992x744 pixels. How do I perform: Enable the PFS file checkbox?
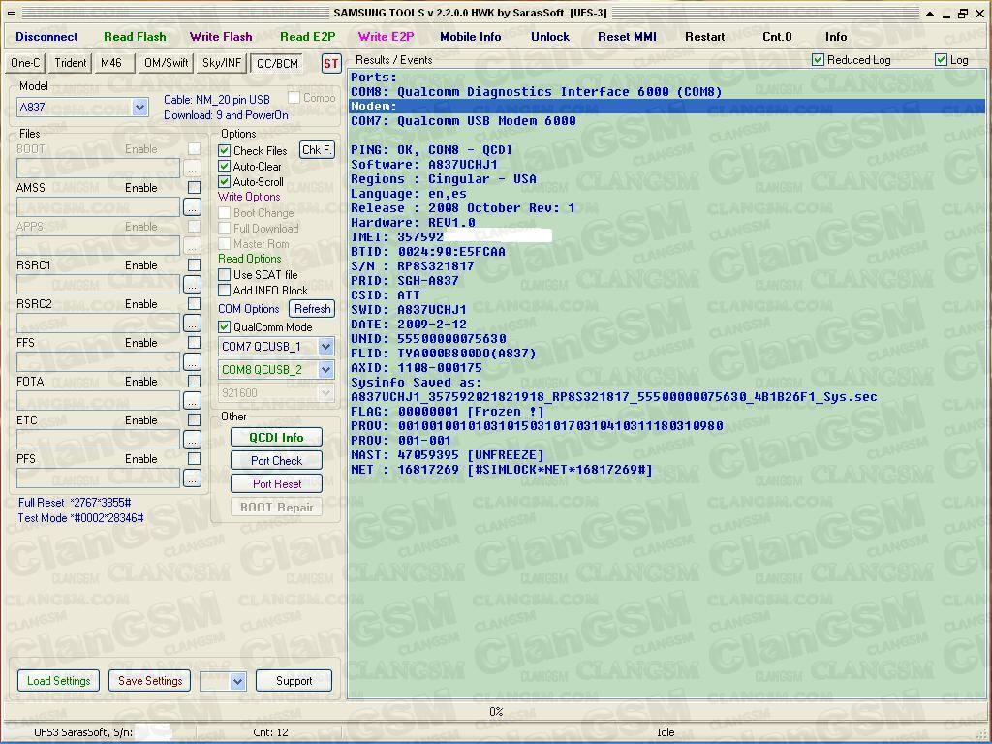pyautogui.click(x=194, y=458)
